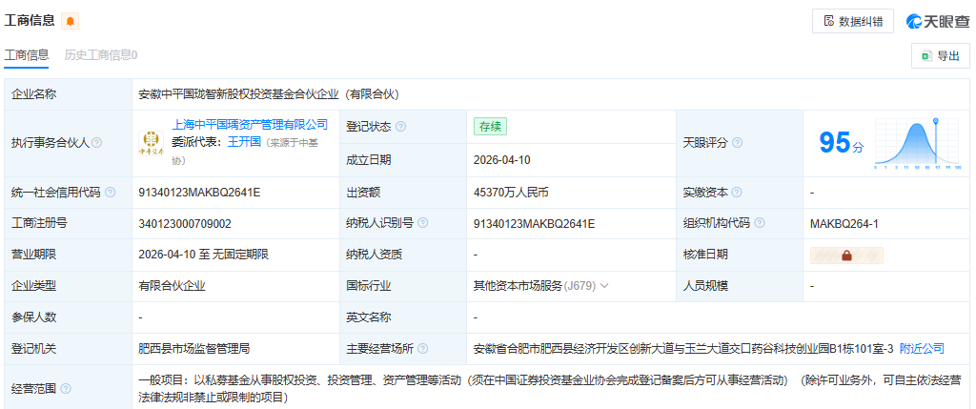This screenshot has height=409, width=976.
Task: Click the 95分 score
Action: (841, 144)
